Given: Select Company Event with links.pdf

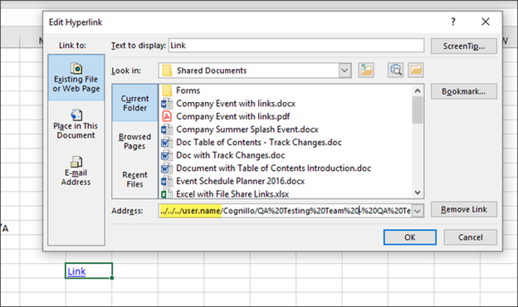Looking at the screenshot, I should (x=233, y=116).
